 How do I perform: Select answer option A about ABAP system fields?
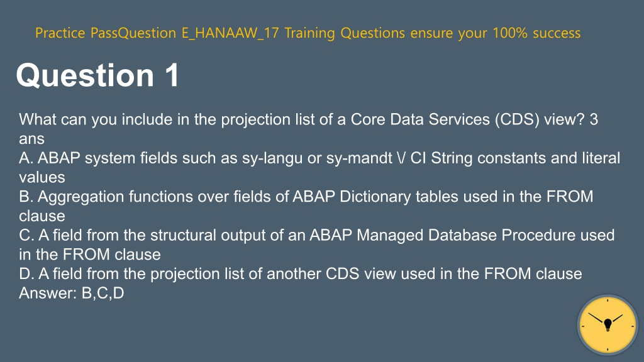[x=319, y=167]
